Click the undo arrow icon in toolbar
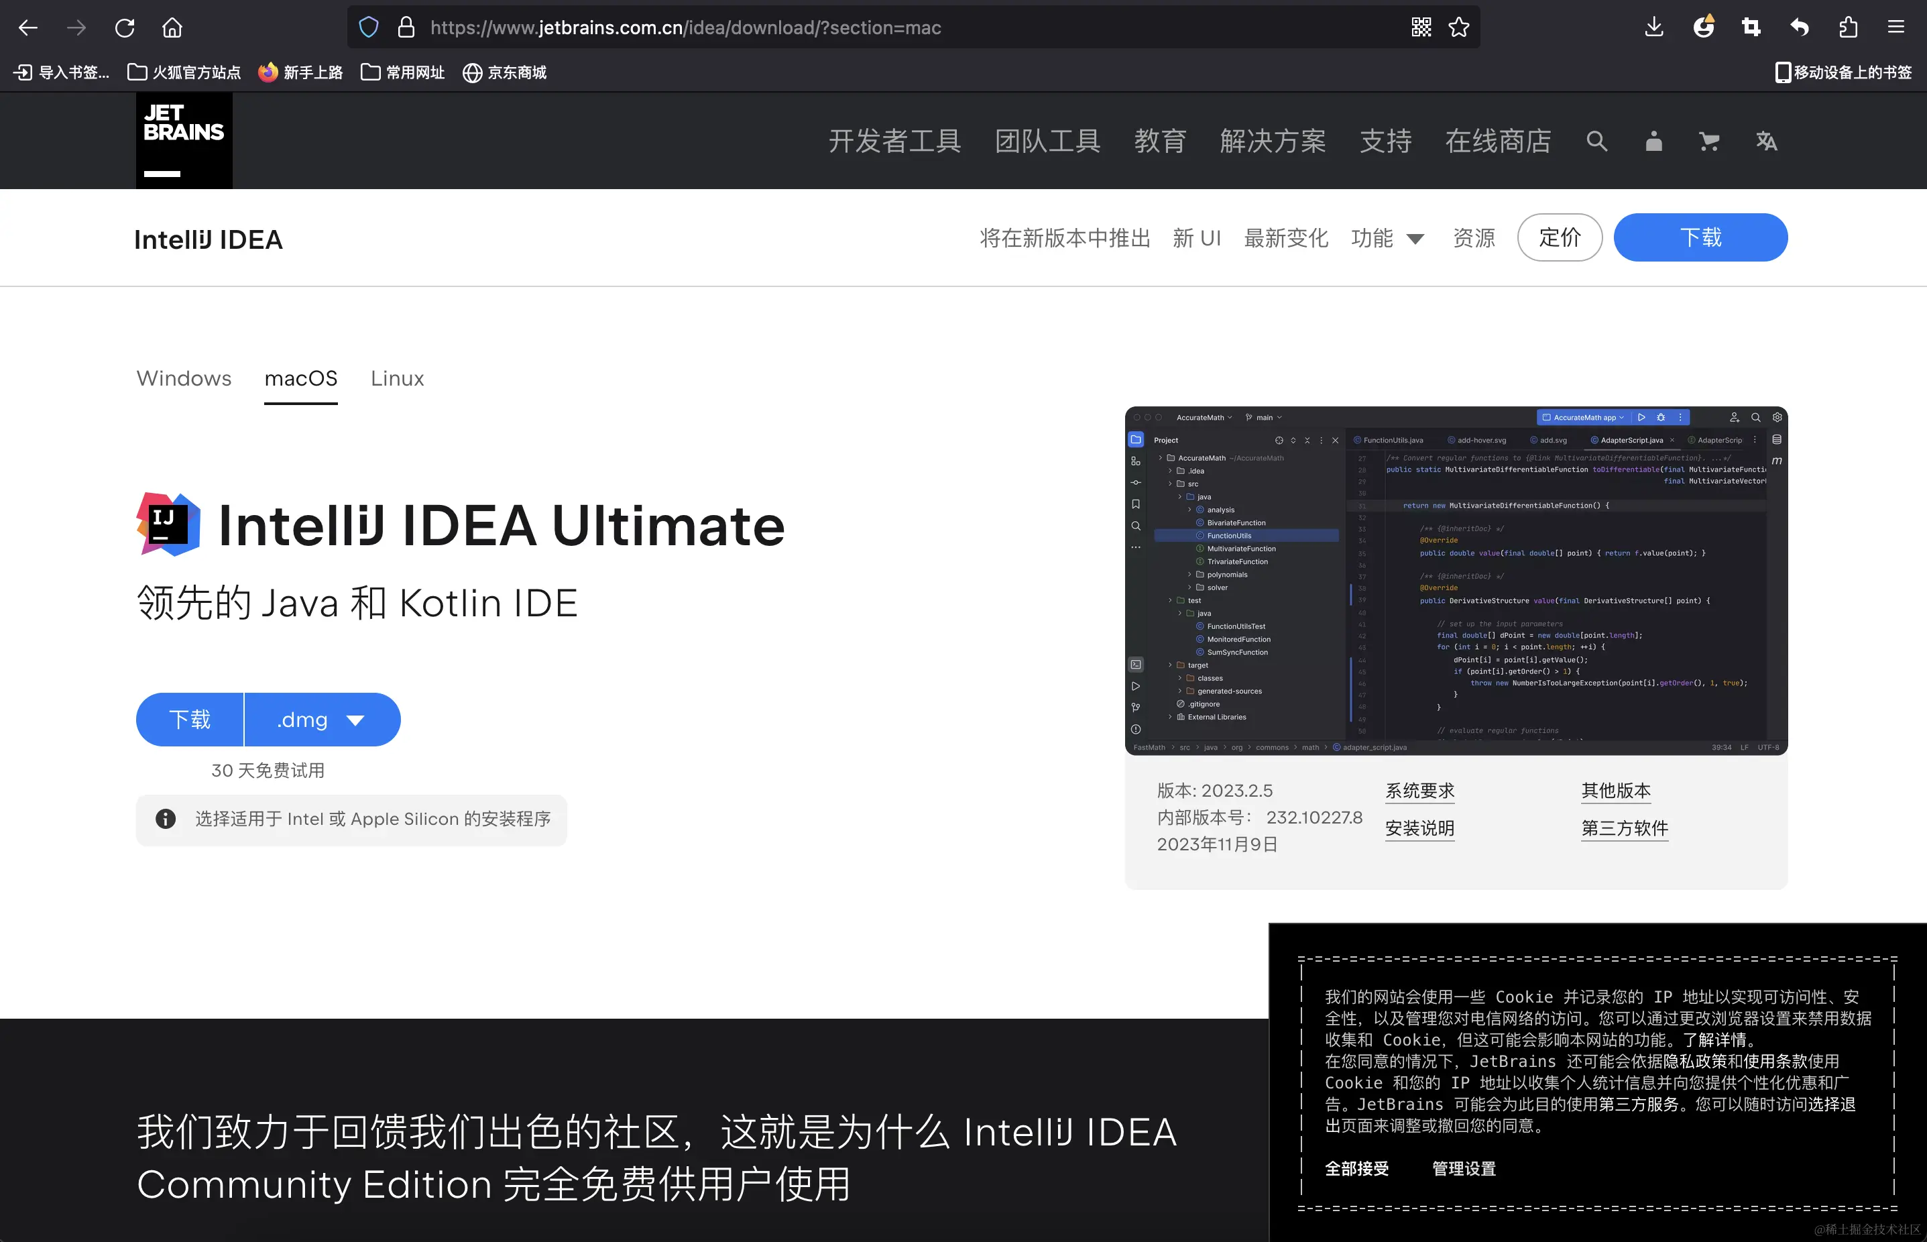 [1800, 27]
